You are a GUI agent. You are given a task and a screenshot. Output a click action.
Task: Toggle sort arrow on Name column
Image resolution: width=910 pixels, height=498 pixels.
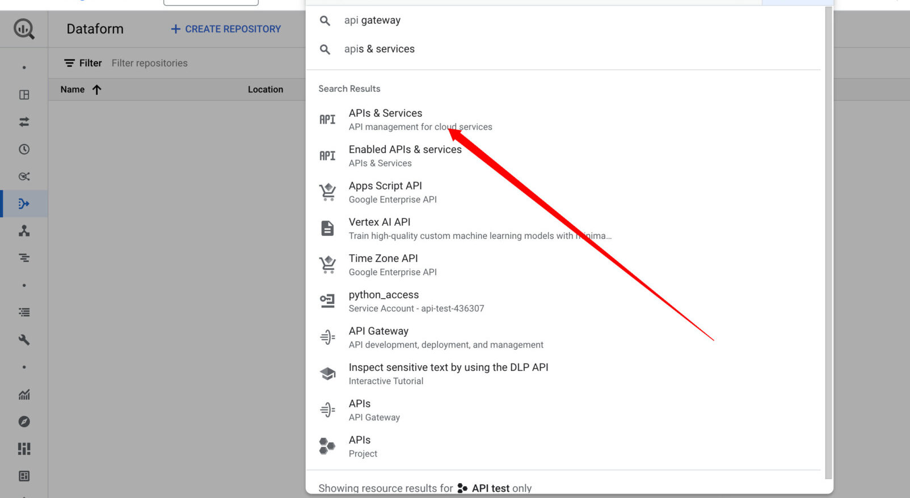coord(97,90)
